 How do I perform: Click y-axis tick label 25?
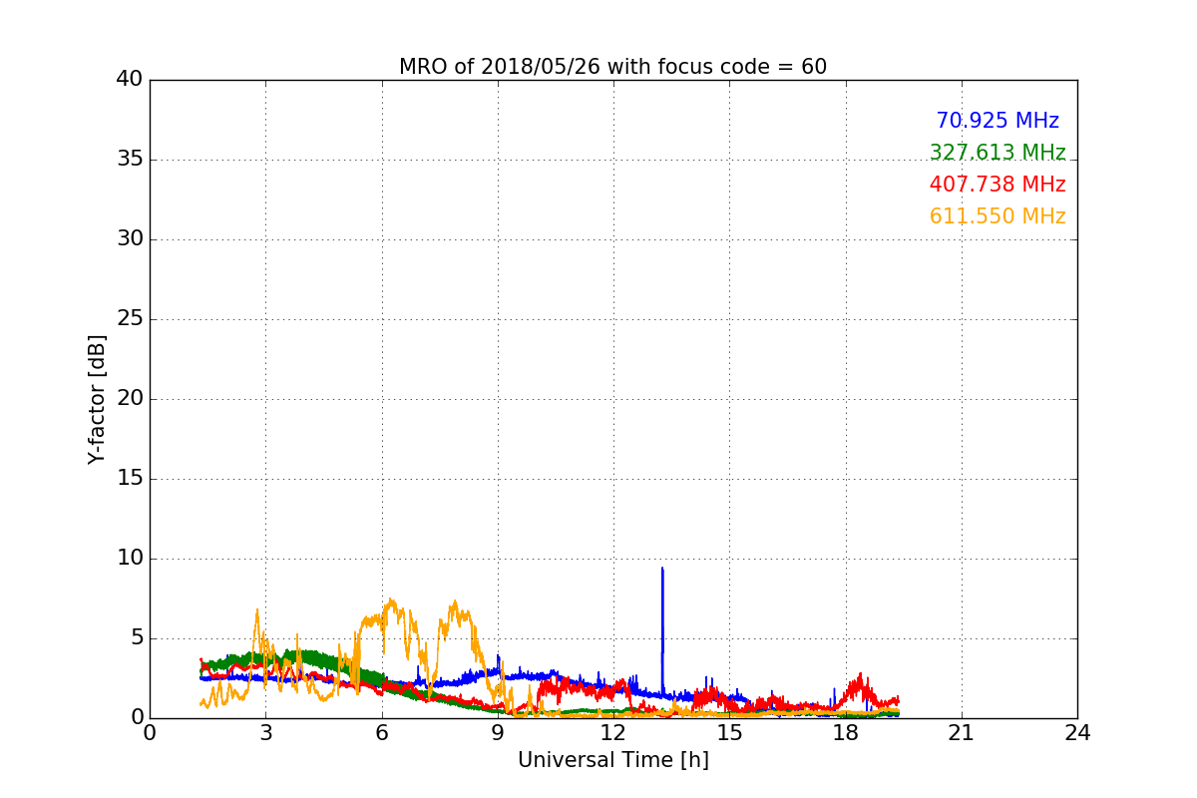tap(130, 319)
